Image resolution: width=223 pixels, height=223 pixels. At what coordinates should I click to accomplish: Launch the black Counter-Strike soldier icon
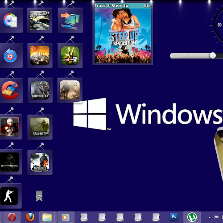[9, 196]
